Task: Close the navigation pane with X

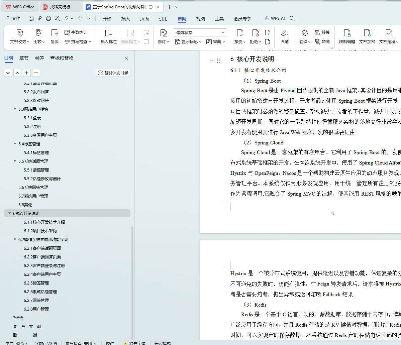Action: (126, 58)
